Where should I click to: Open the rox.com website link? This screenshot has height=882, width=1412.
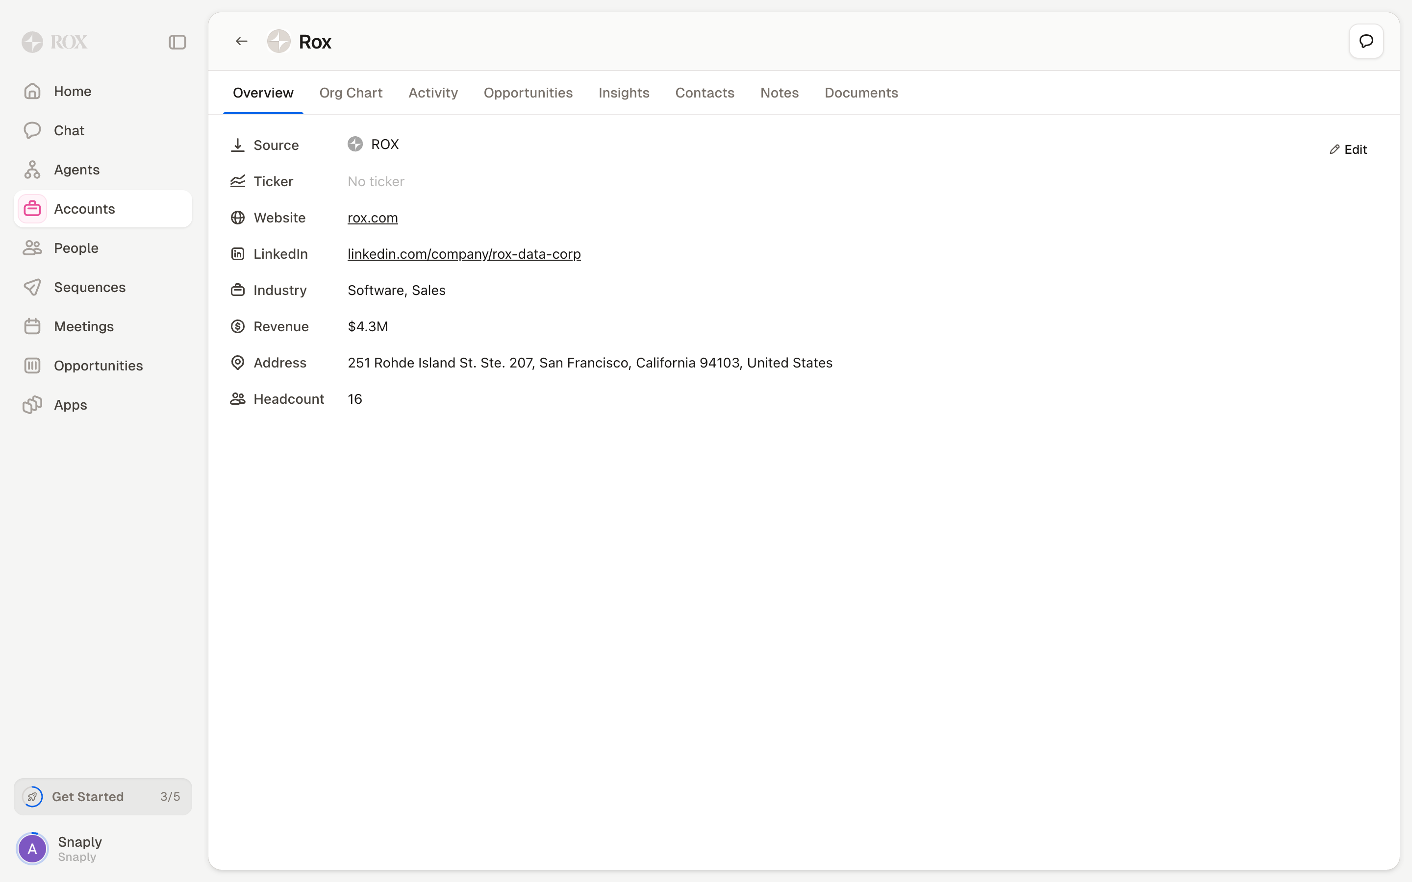point(373,218)
